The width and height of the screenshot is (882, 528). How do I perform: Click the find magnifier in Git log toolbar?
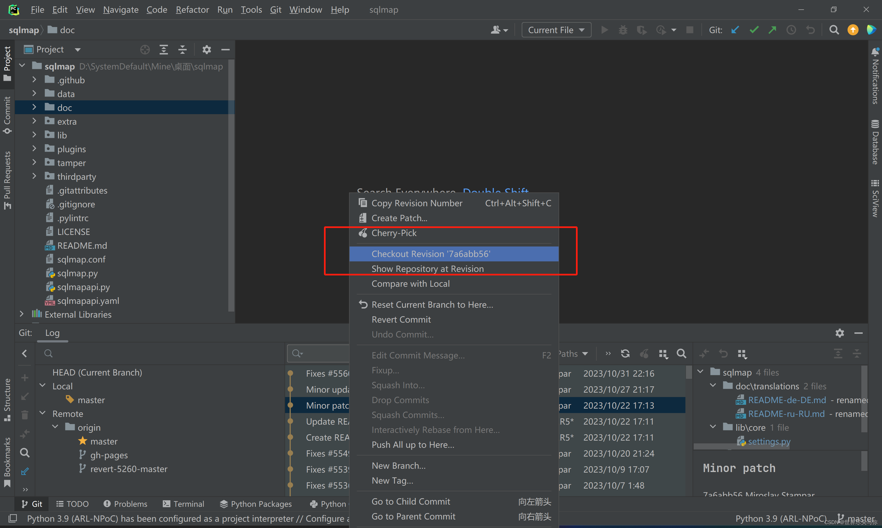point(681,353)
